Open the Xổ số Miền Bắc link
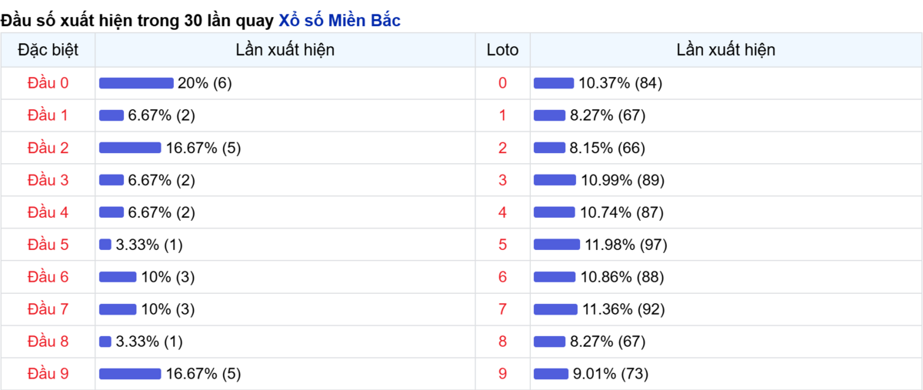 [x=339, y=21]
